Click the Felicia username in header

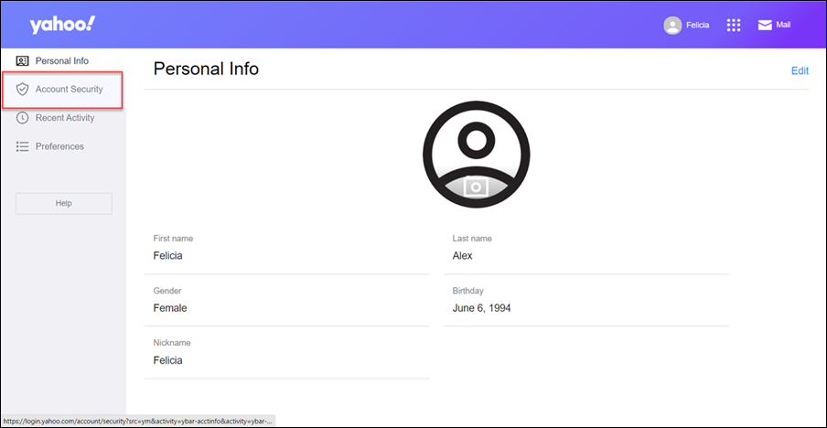[x=698, y=26]
